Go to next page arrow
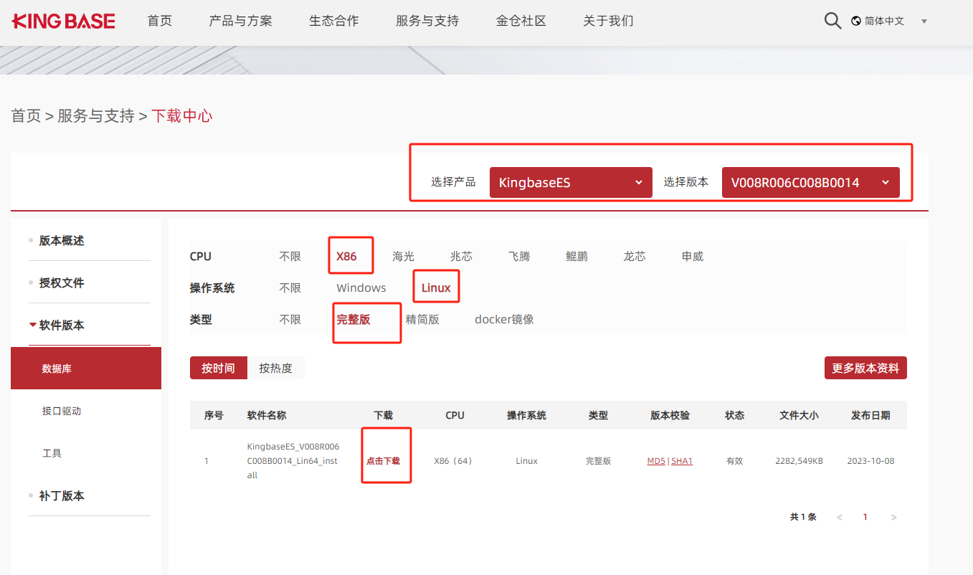The image size is (973, 575). [893, 517]
